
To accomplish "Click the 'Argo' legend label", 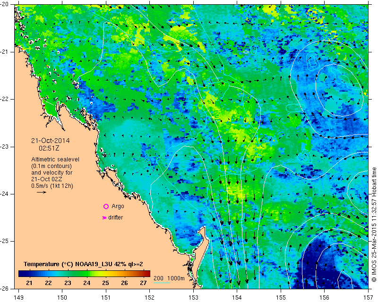I will pos(118,206).
